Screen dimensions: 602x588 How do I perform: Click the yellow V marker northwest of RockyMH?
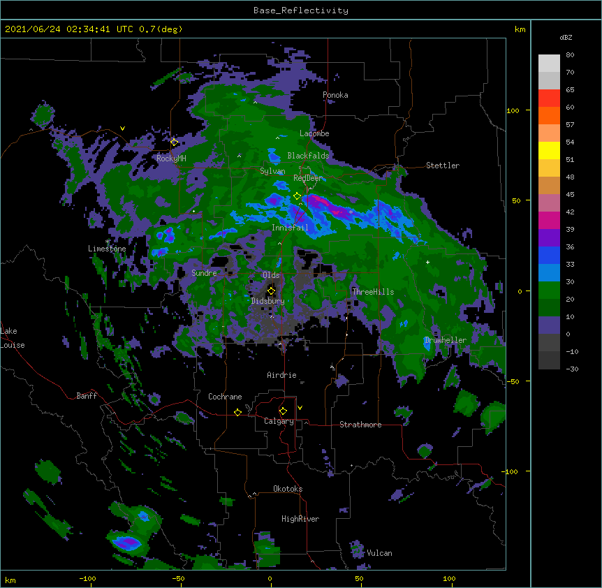122,128
